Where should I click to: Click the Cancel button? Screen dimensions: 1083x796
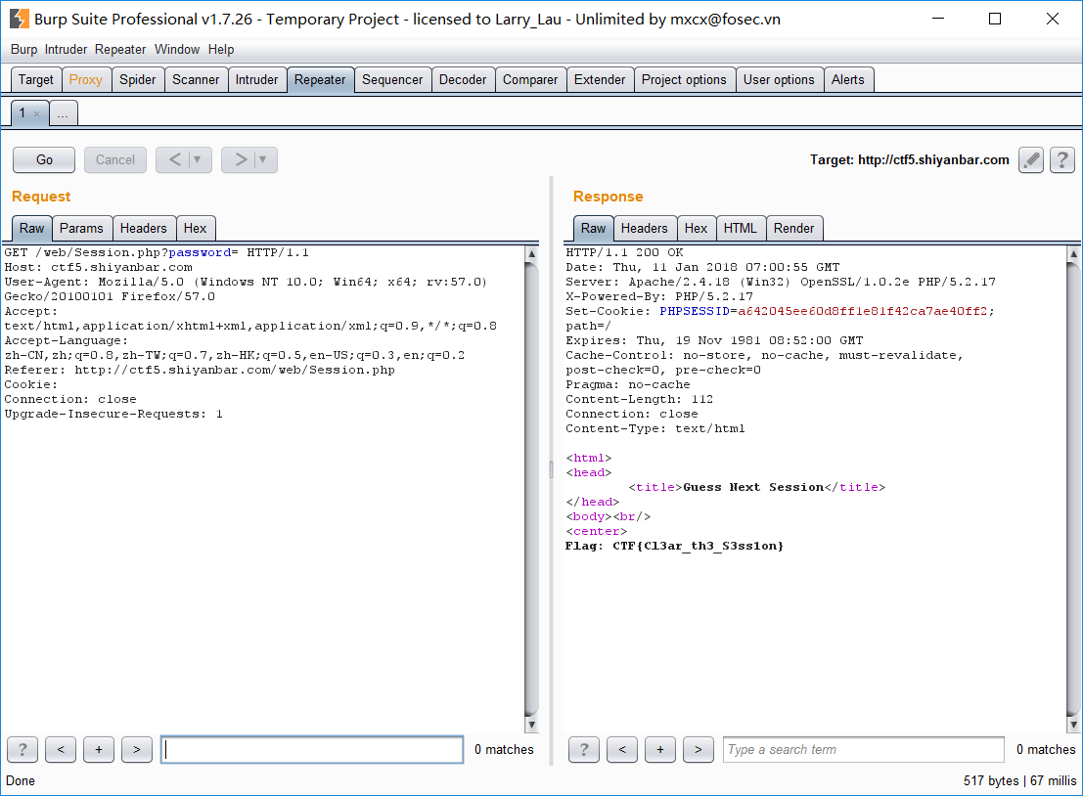[x=115, y=160]
